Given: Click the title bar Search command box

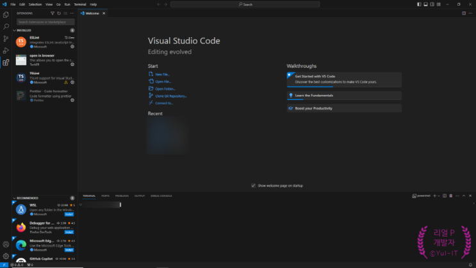Looking at the screenshot, I should (x=245, y=4).
